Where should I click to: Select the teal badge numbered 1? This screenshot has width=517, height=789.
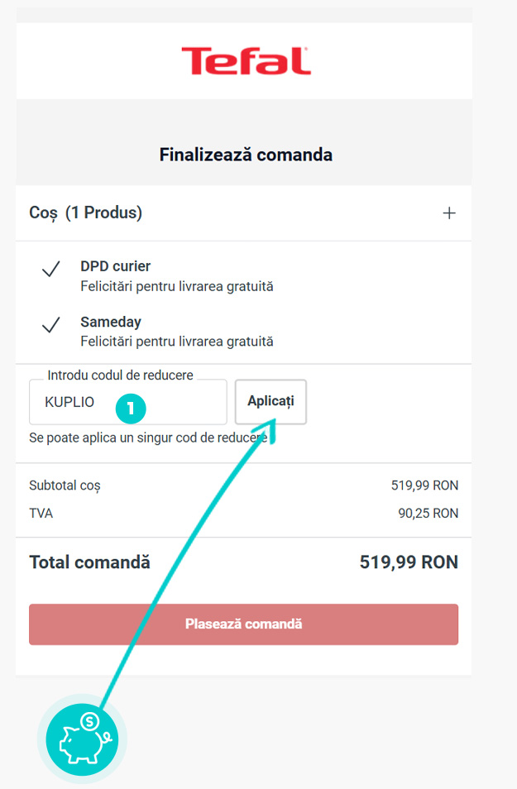coord(131,409)
